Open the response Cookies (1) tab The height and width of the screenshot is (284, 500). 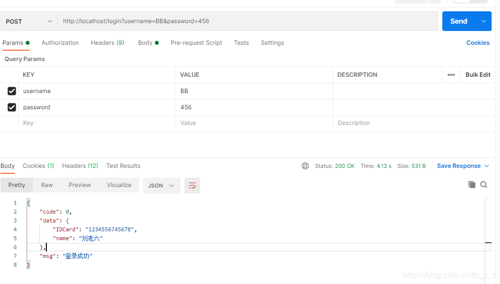[38, 166]
